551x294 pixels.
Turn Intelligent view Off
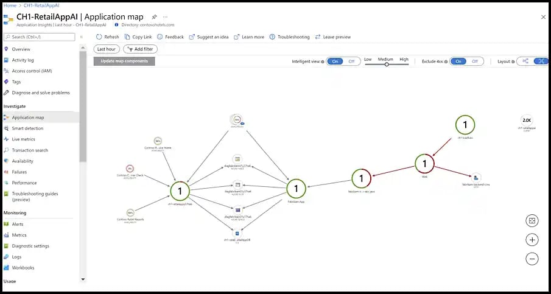(x=351, y=61)
